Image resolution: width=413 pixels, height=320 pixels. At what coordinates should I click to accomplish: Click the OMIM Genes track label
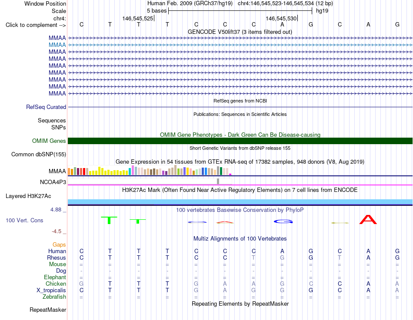[49, 141]
